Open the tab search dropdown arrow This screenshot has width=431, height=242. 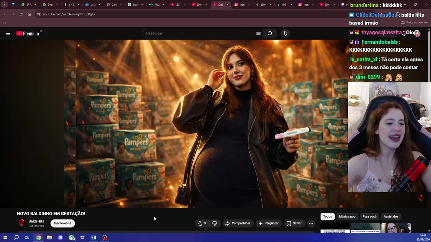[4, 5]
